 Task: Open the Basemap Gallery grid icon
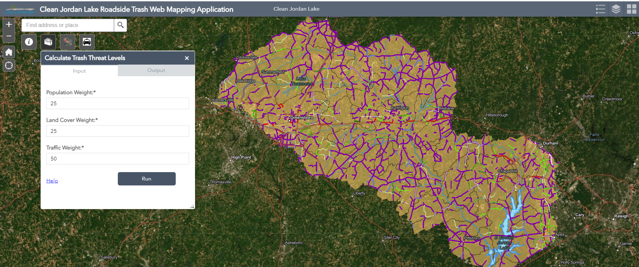coord(631,9)
